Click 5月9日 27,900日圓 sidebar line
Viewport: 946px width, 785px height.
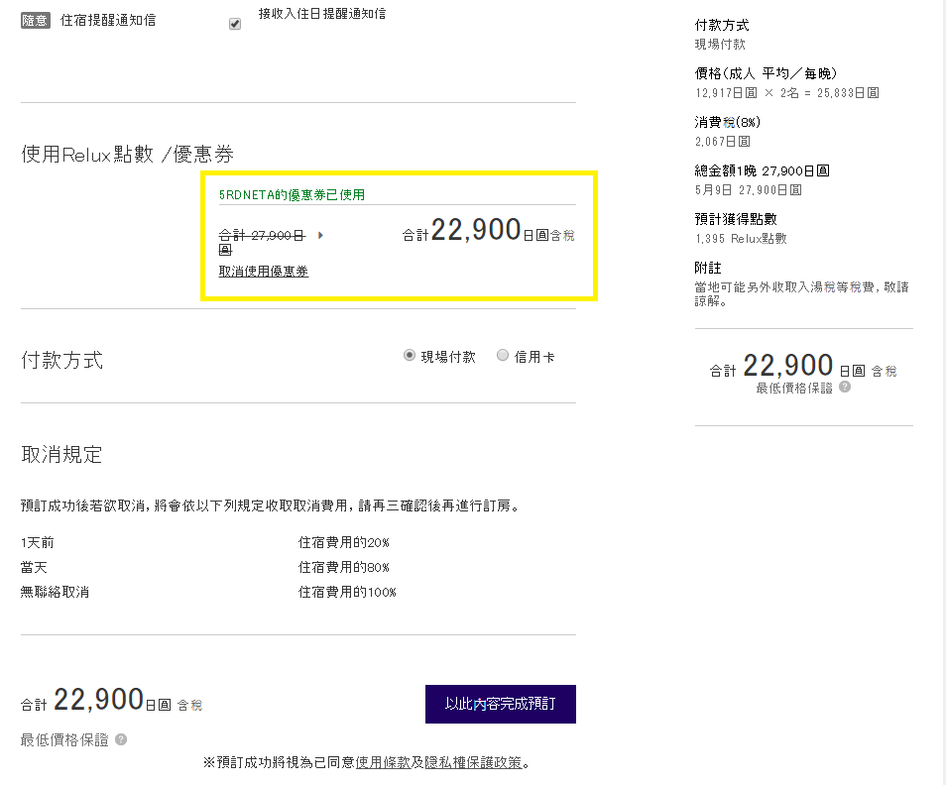[749, 190]
